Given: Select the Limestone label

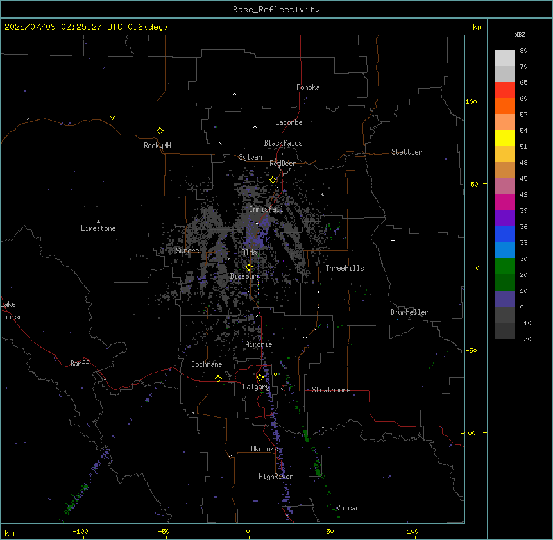Looking at the screenshot, I should coord(98,228).
